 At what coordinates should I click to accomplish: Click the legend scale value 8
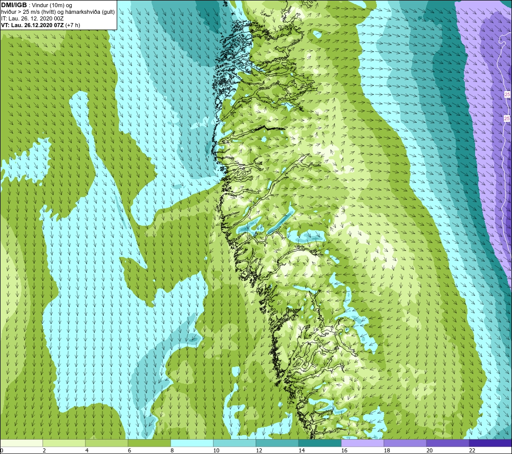[172, 450]
